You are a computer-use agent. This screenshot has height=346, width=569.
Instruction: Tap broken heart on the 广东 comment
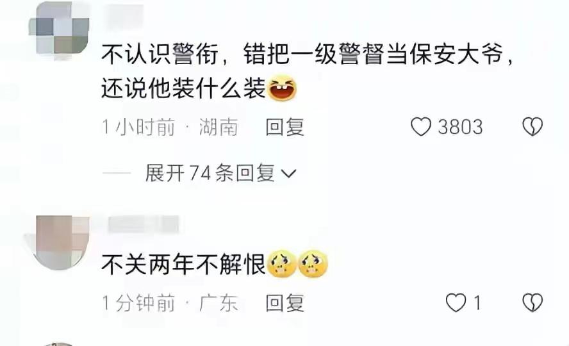click(x=532, y=303)
